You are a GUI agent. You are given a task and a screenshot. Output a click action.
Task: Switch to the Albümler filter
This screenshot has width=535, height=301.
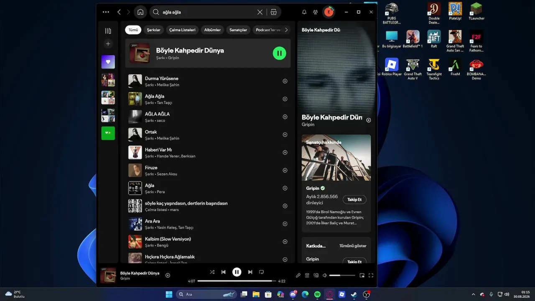(212, 30)
